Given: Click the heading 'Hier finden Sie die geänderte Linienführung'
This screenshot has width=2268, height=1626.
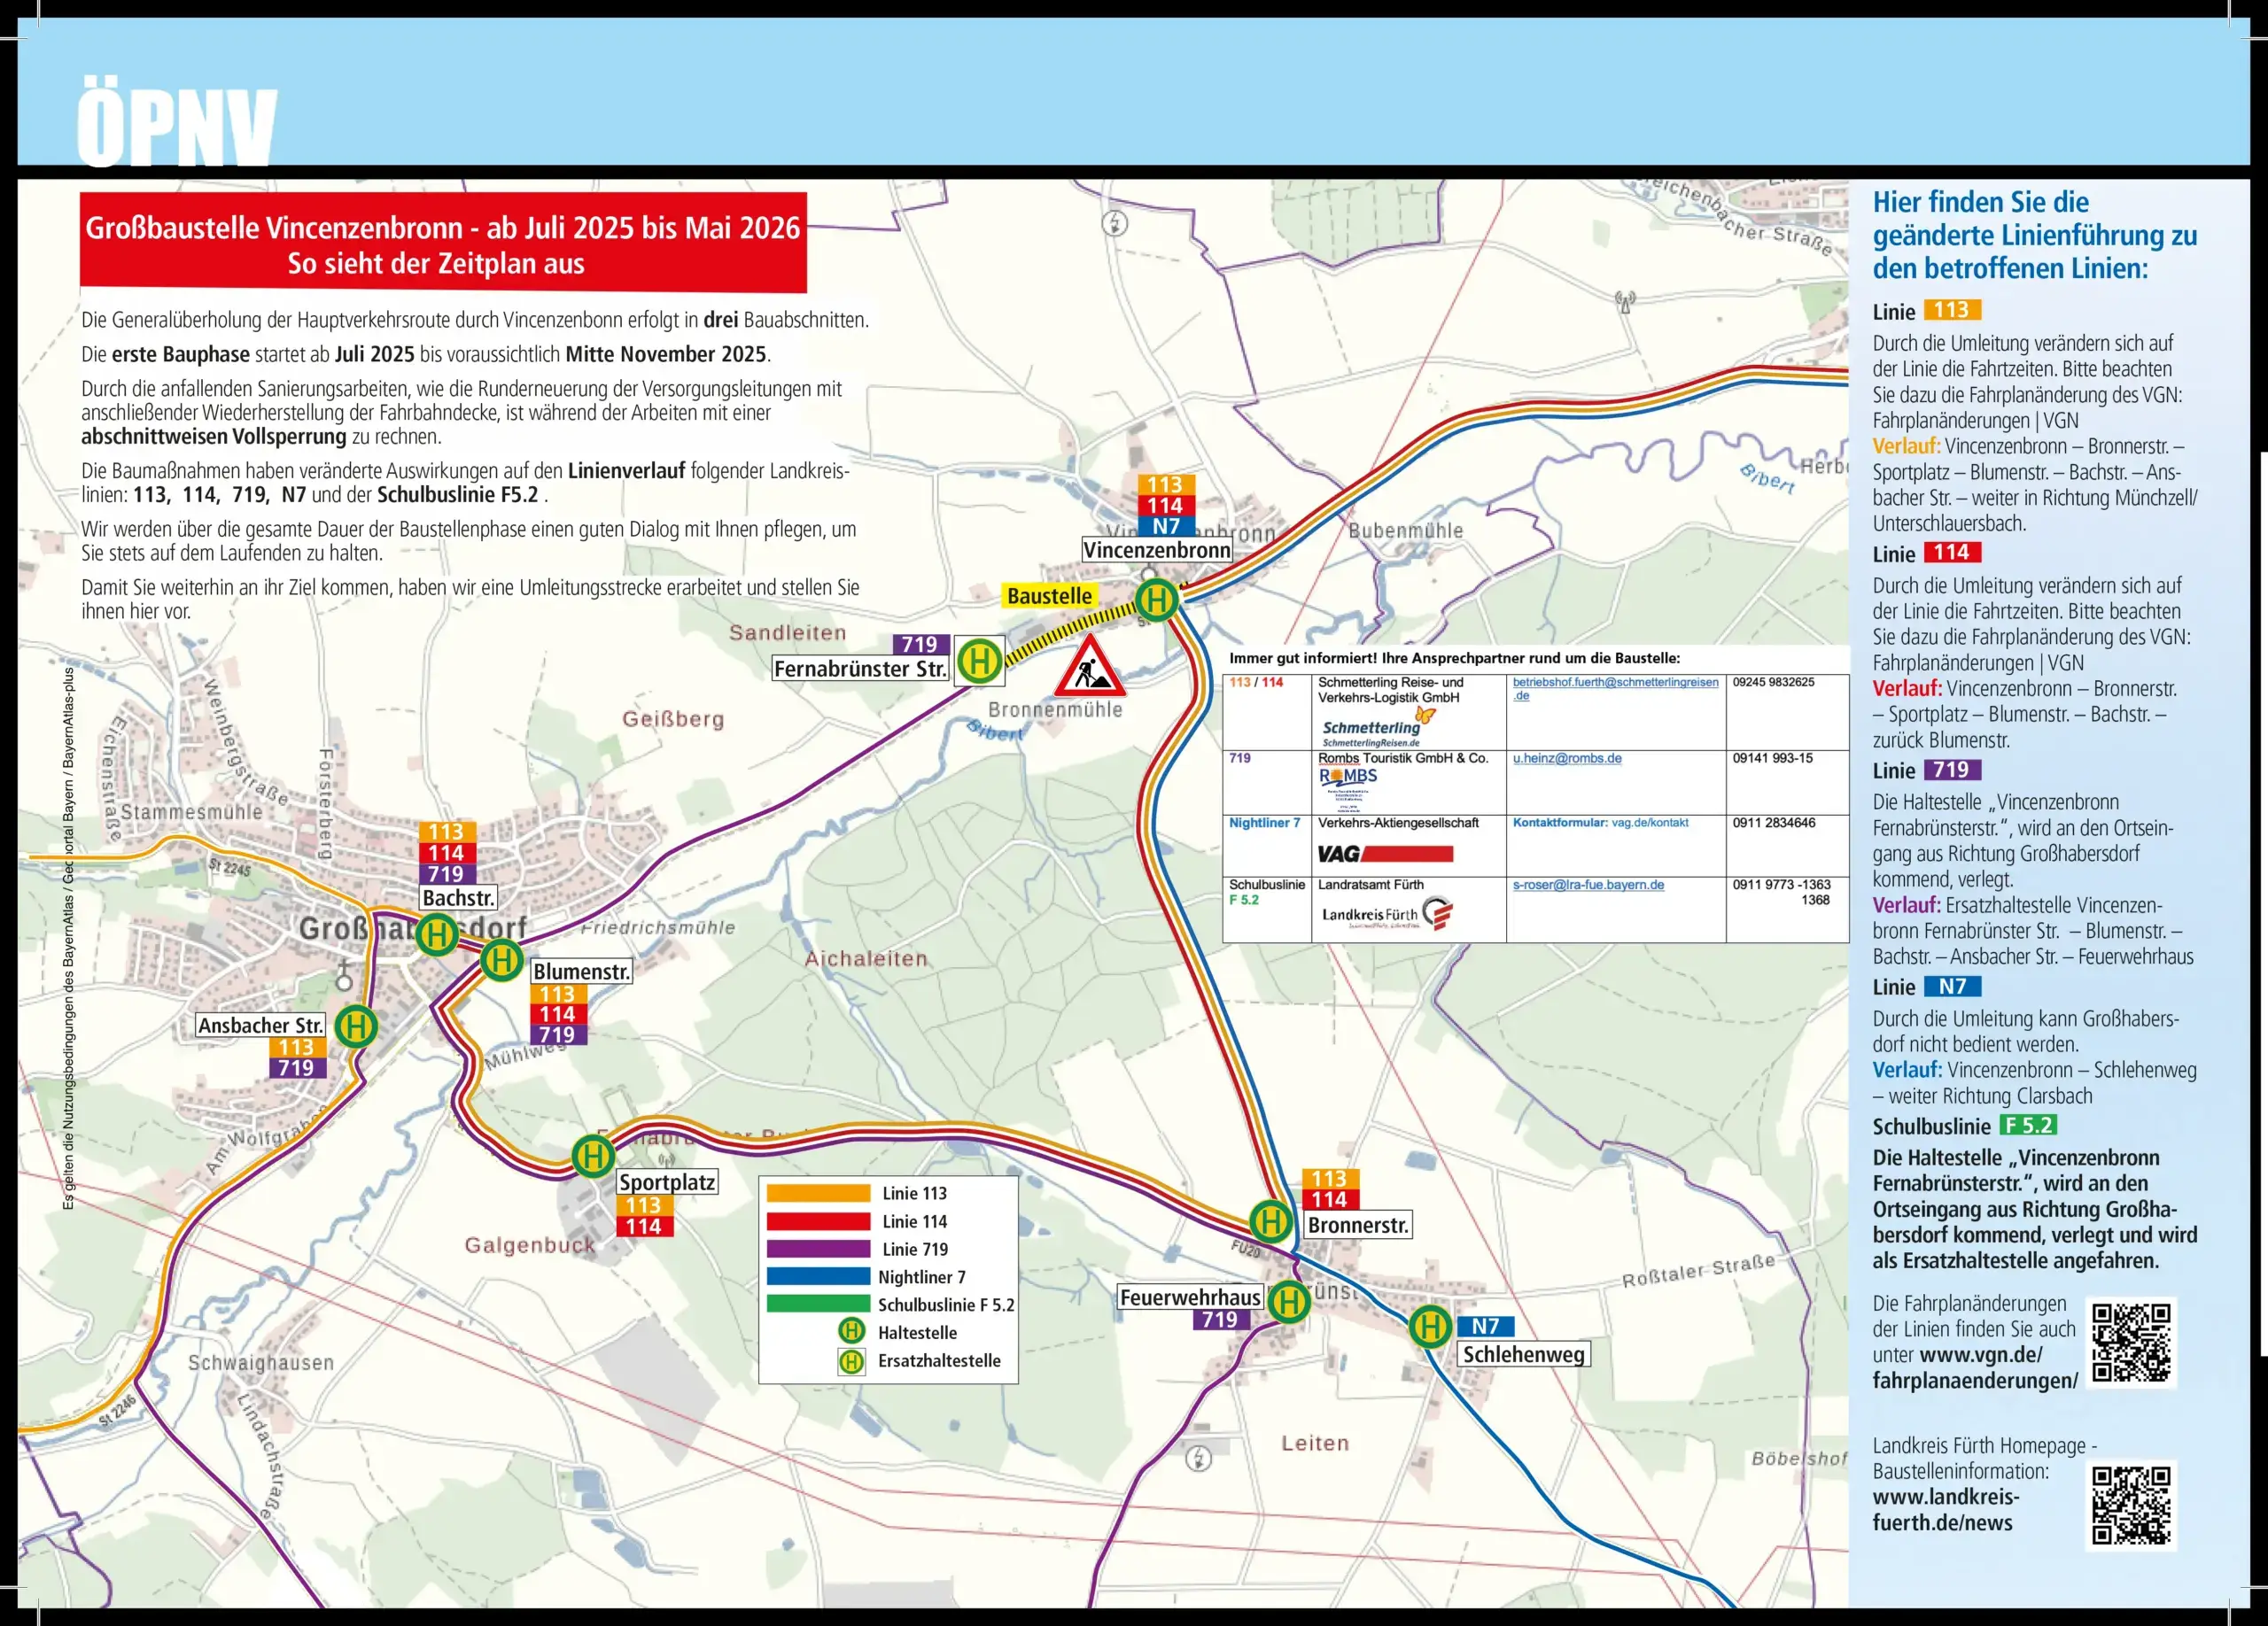Looking at the screenshot, I should click(2034, 235).
